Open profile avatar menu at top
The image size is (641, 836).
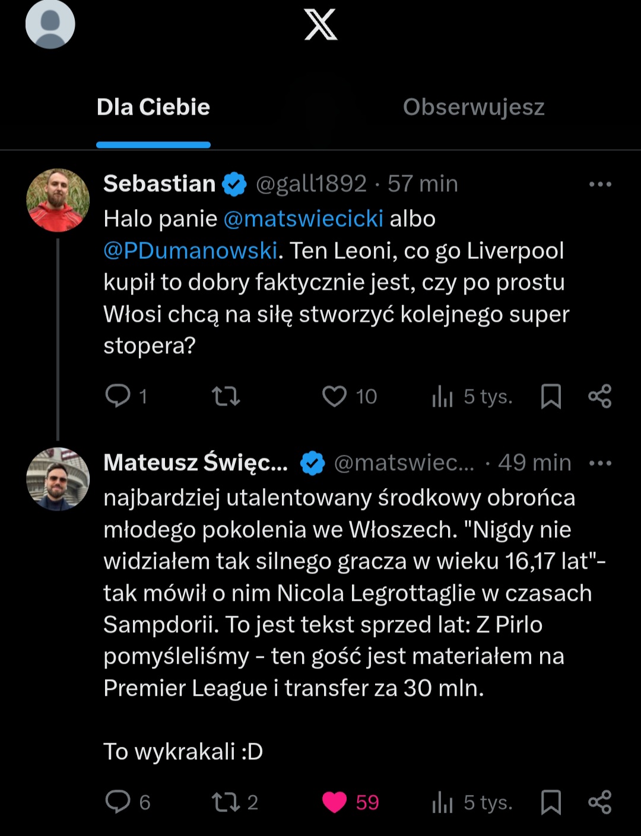[x=50, y=24]
